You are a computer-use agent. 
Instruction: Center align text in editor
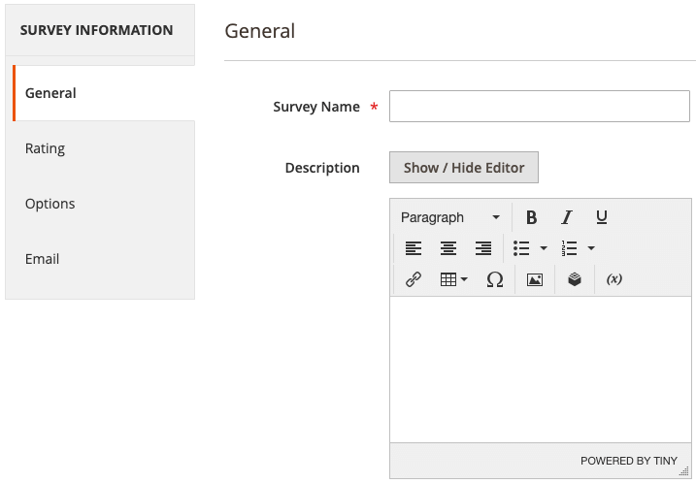point(448,248)
